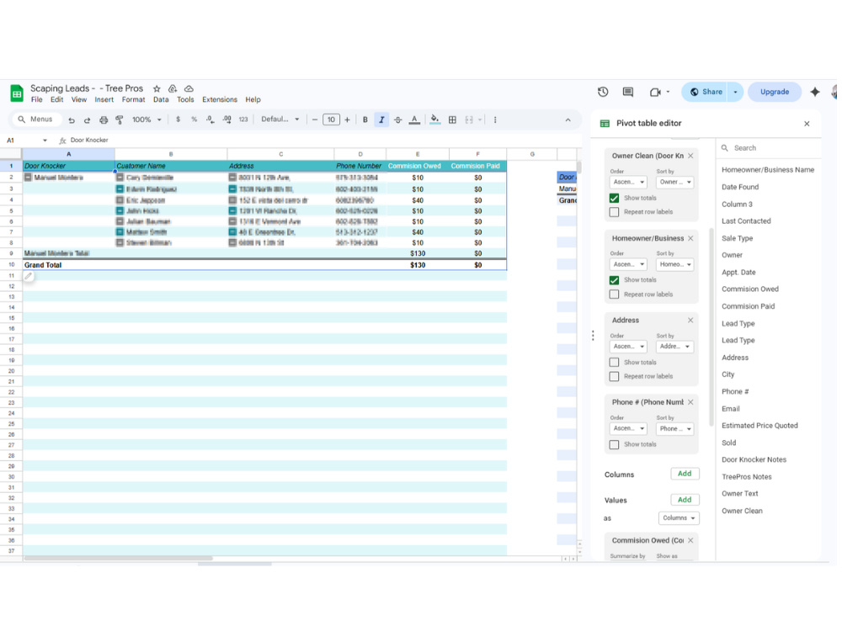Open the borders tool
The height and width of the screenshot is (631, 842).
click(453, 119)
